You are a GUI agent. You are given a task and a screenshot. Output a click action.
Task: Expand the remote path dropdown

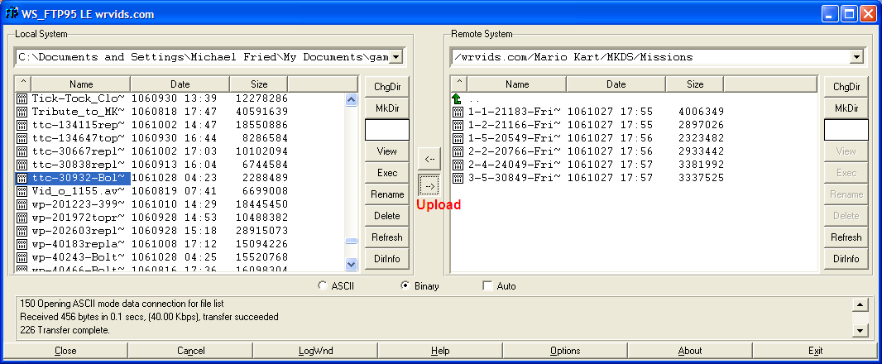pyautogui.click(x=856, y=57)
